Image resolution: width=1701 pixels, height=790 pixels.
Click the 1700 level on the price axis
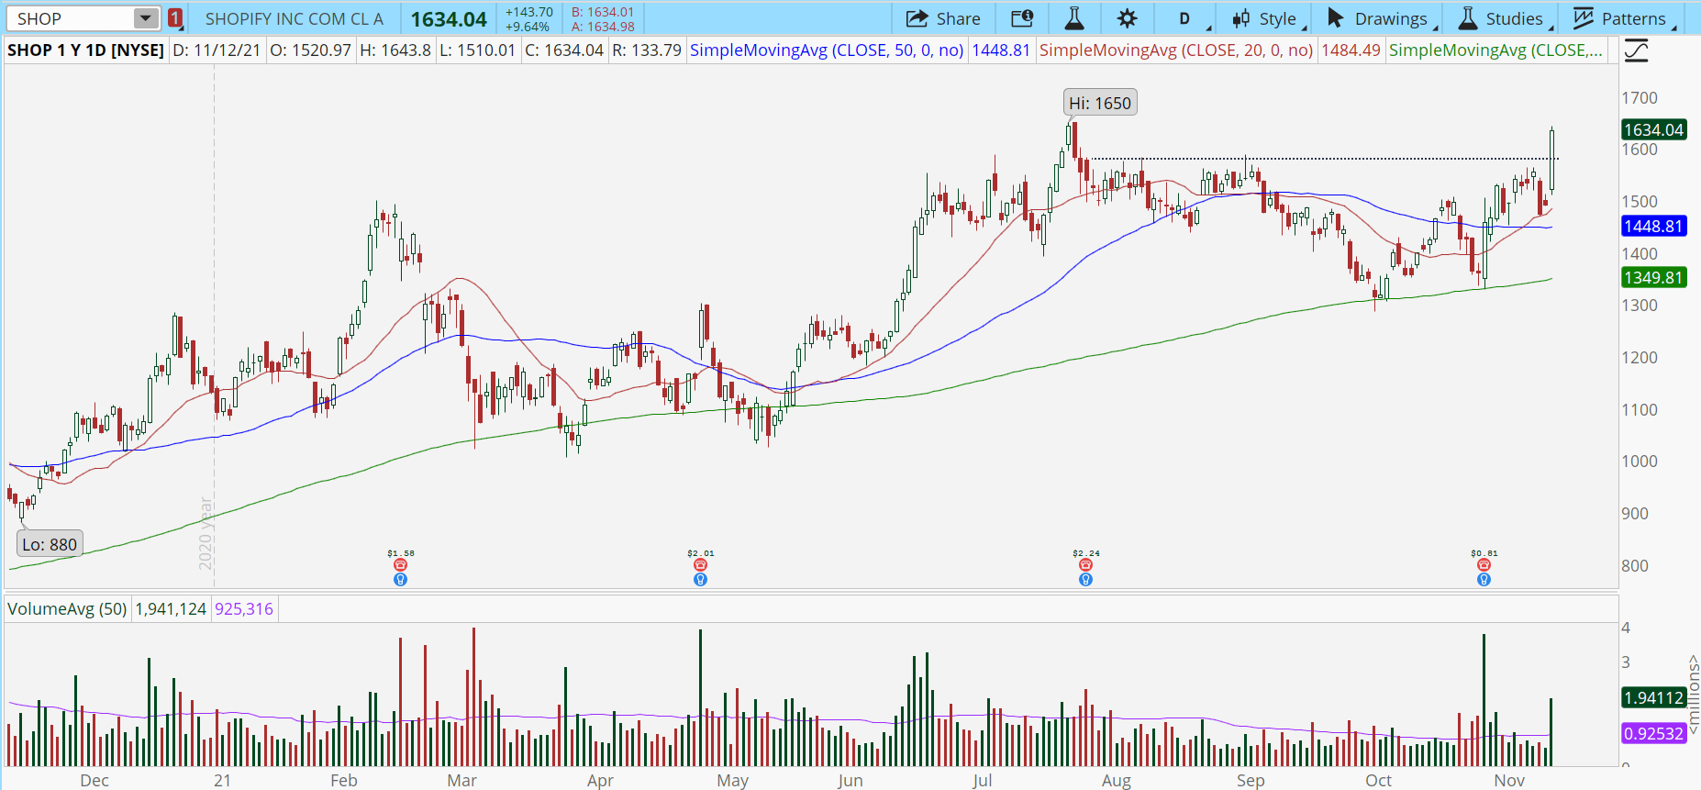[1640, 98]
